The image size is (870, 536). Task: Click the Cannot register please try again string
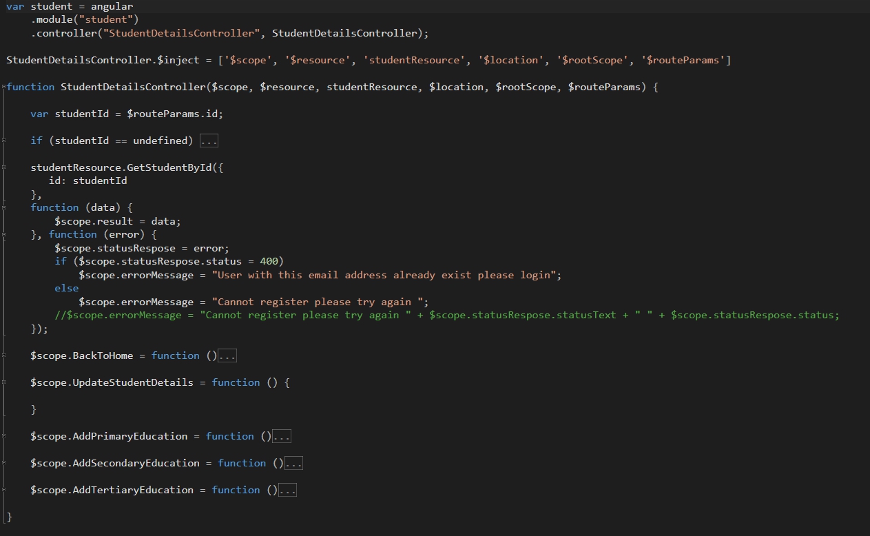coord(317,302)
